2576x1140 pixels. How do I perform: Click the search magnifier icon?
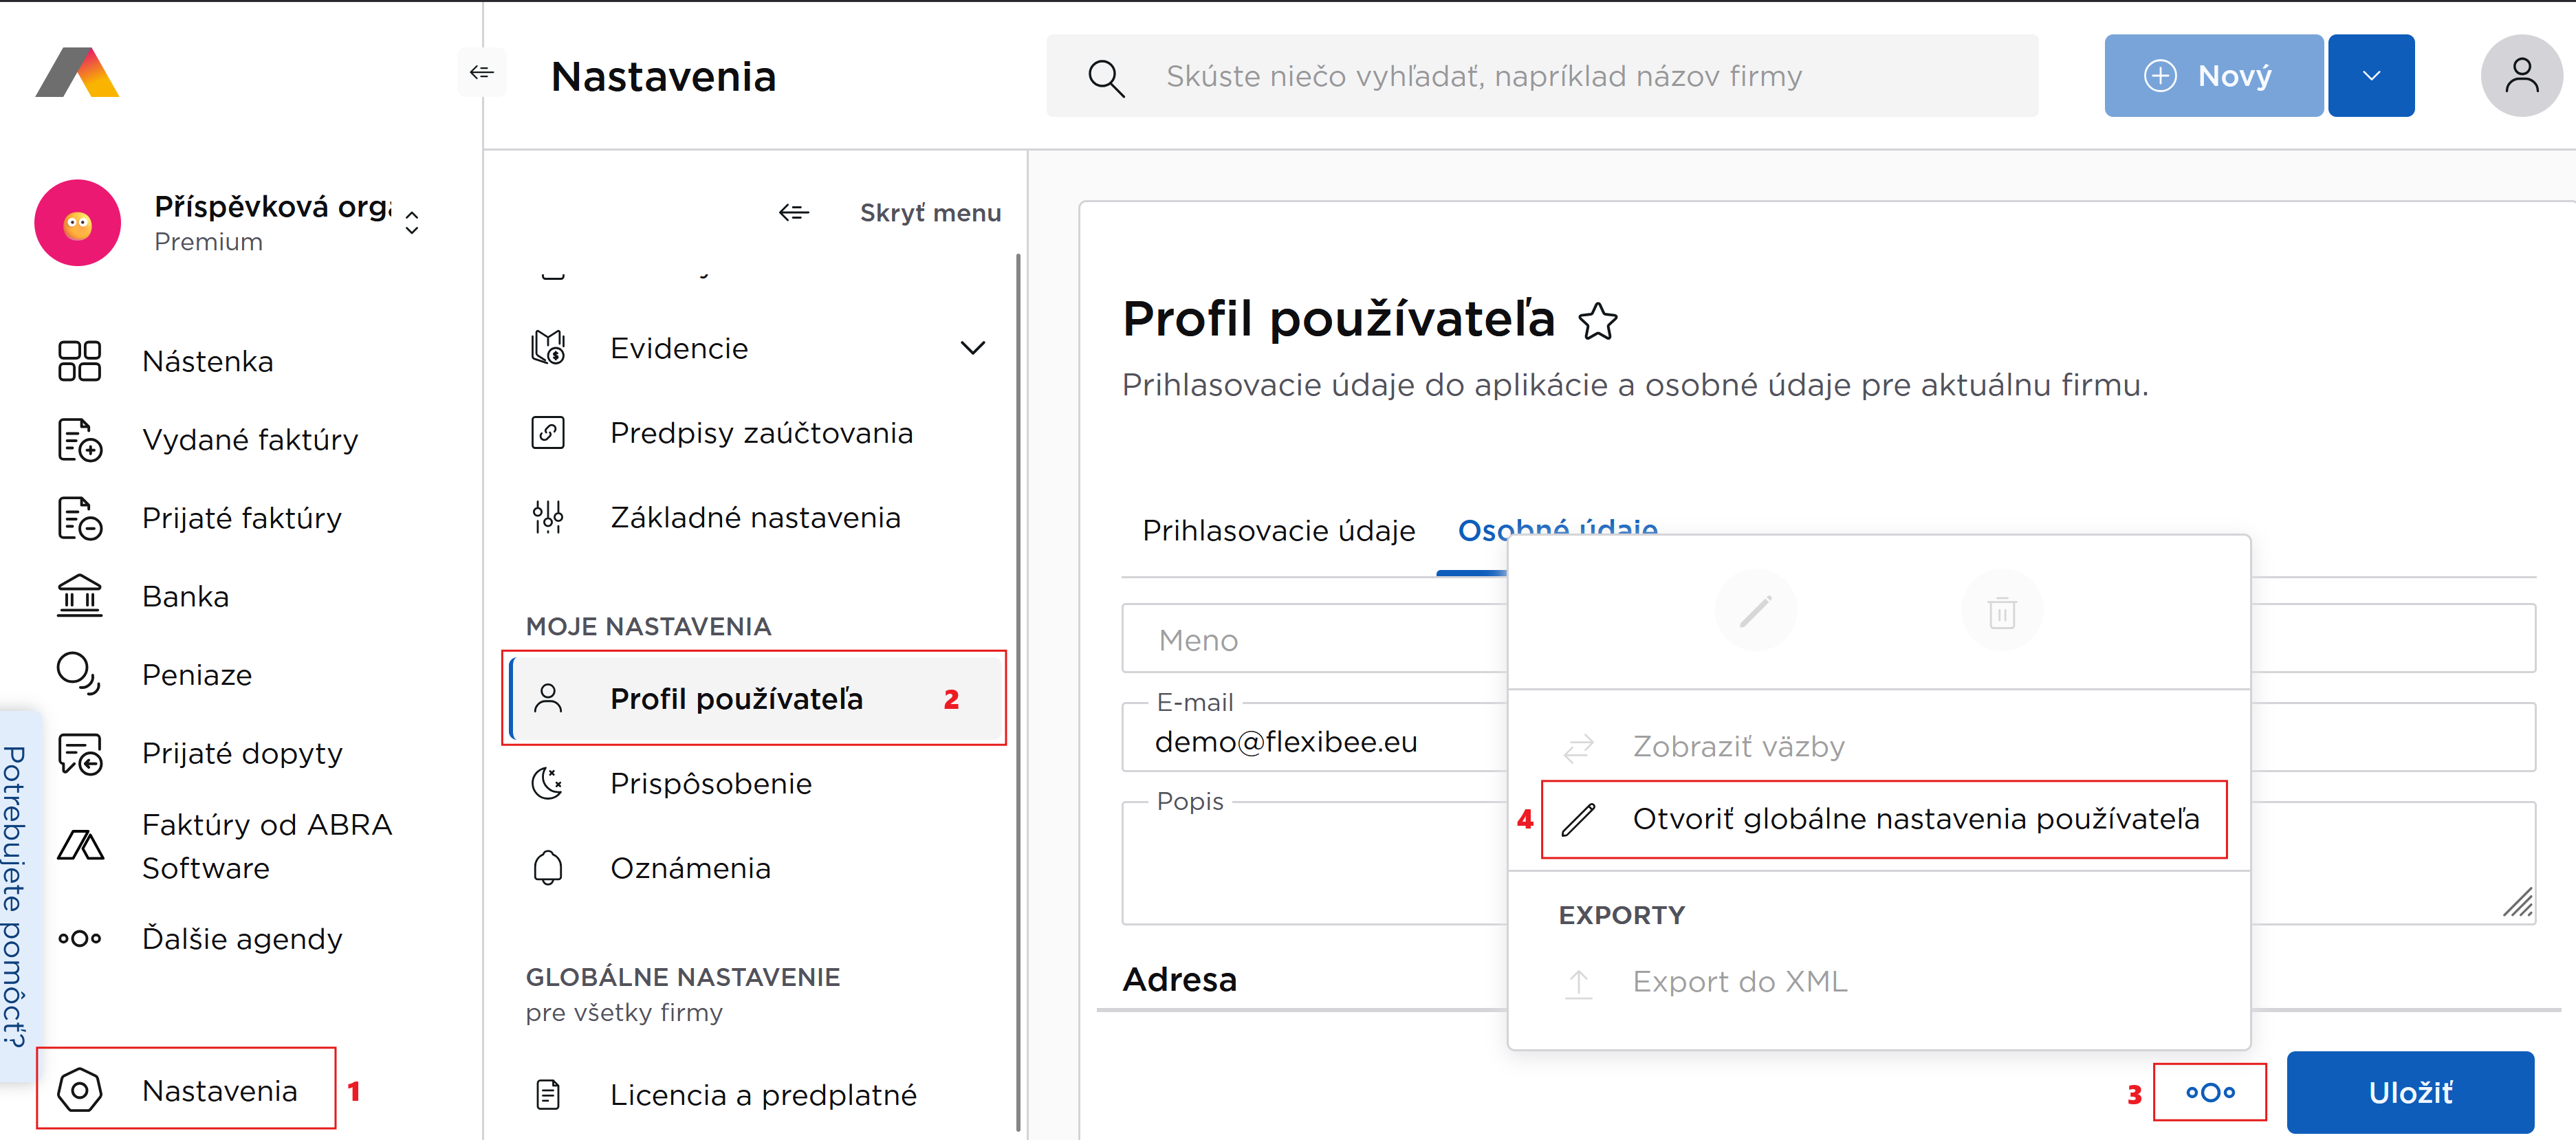[x=1105, y=77]
